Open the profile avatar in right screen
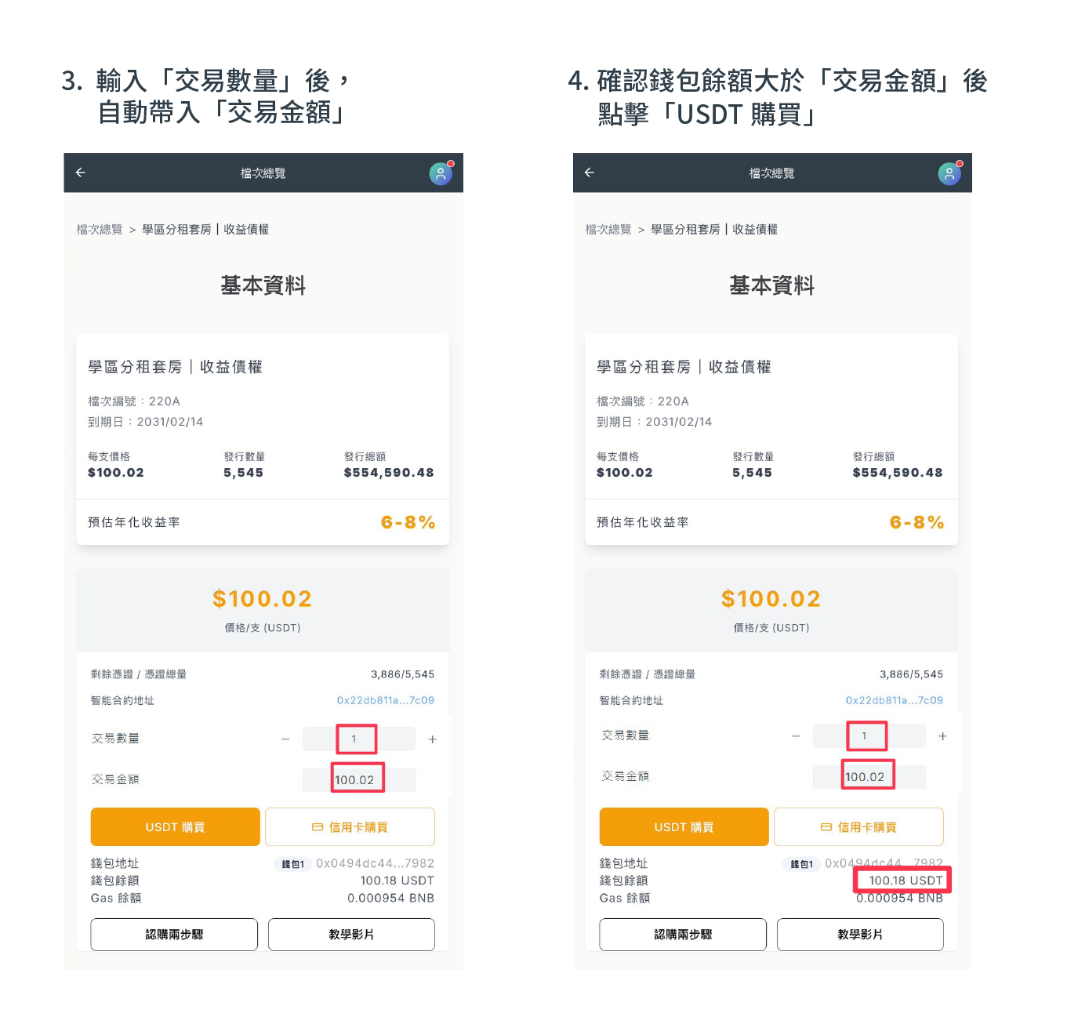1078x1013 pixels. pos(949,173)
